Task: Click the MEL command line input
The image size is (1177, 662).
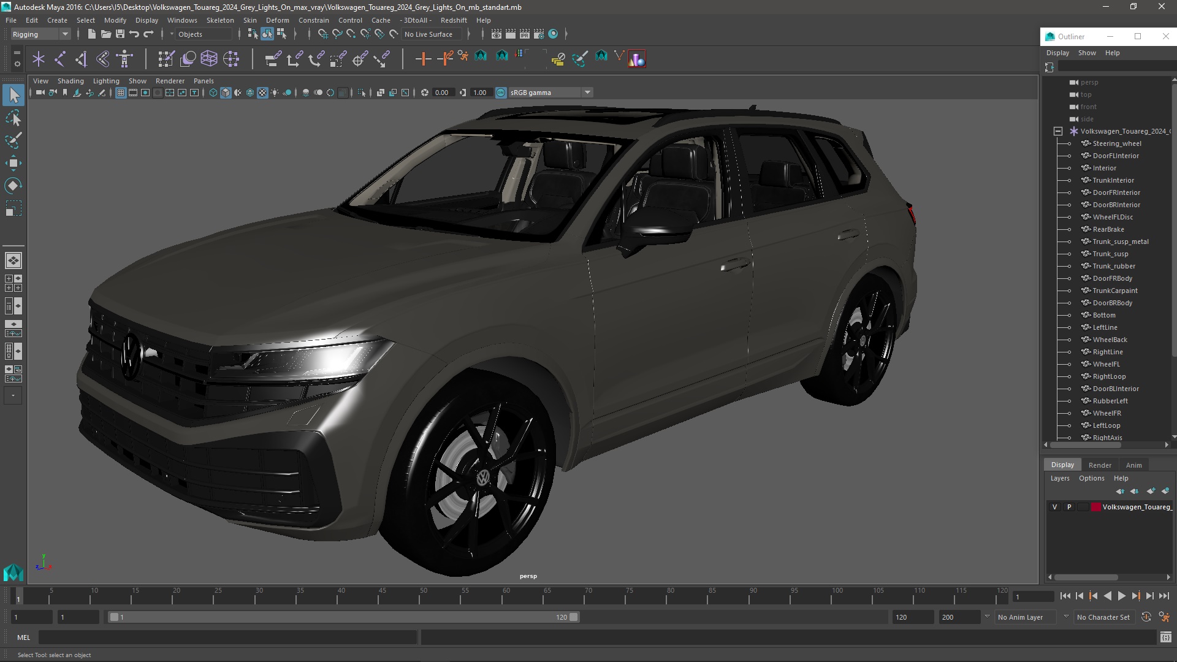Action: pos(228,637)
